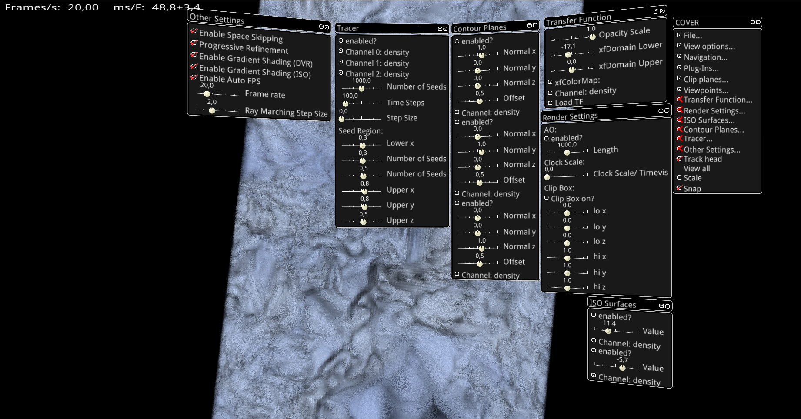Open the File... submenu

693,35
